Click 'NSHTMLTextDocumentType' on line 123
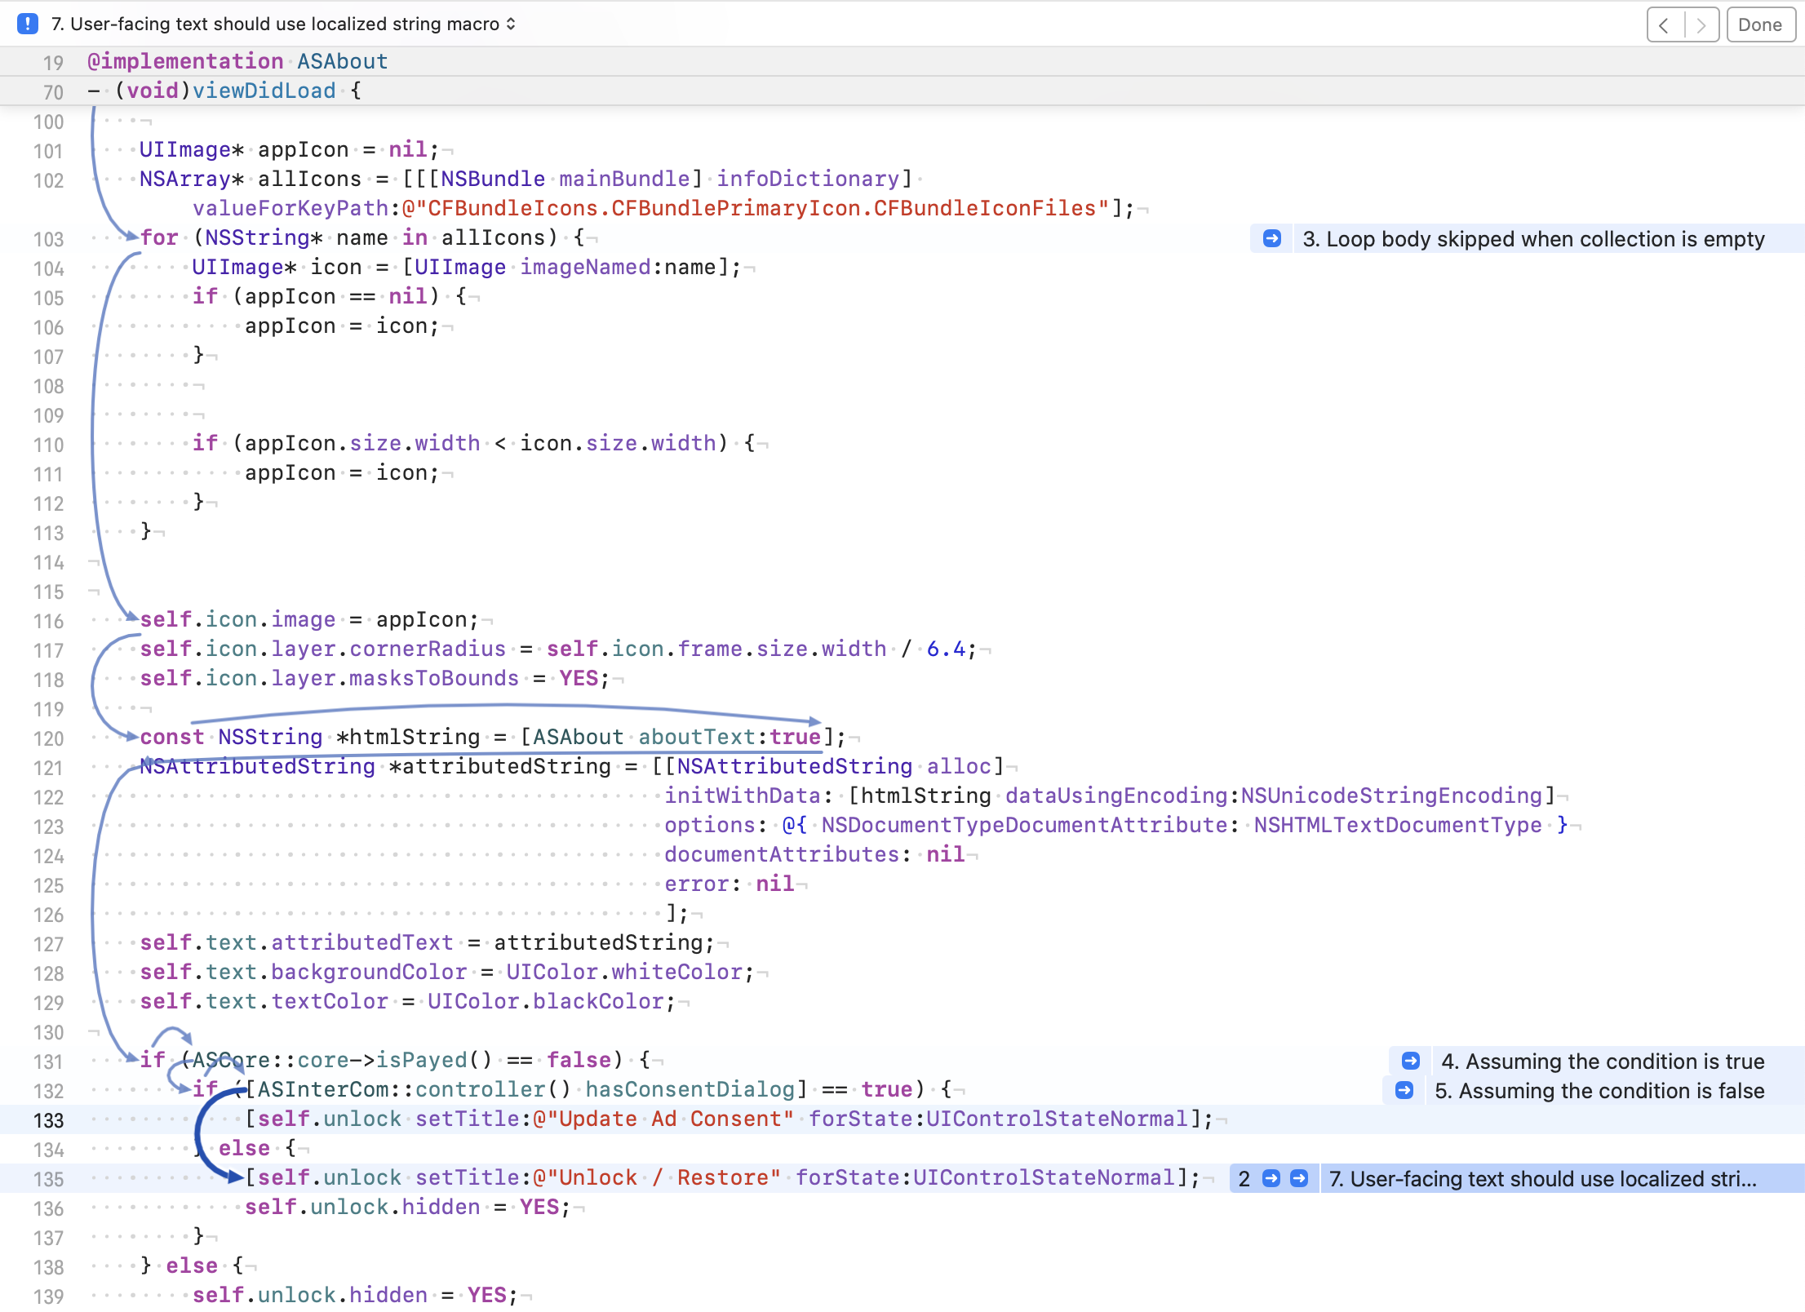The height and width of the screenshot is (1312, 1805). [1398, 825]
